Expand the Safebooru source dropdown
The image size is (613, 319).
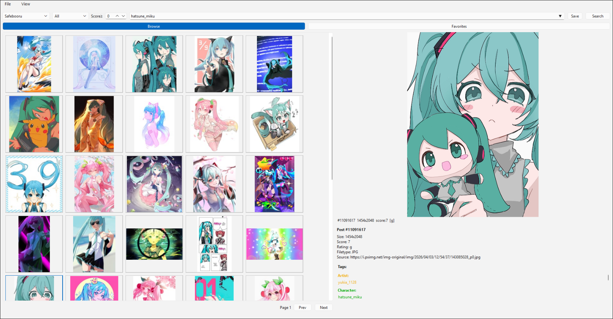26,16
